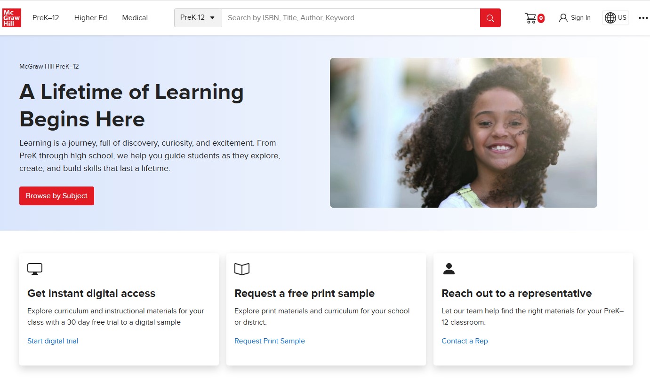Viewport: 650px width, 381px height.
Task: Open the shopping cart
Action: [x=531, y=18]
